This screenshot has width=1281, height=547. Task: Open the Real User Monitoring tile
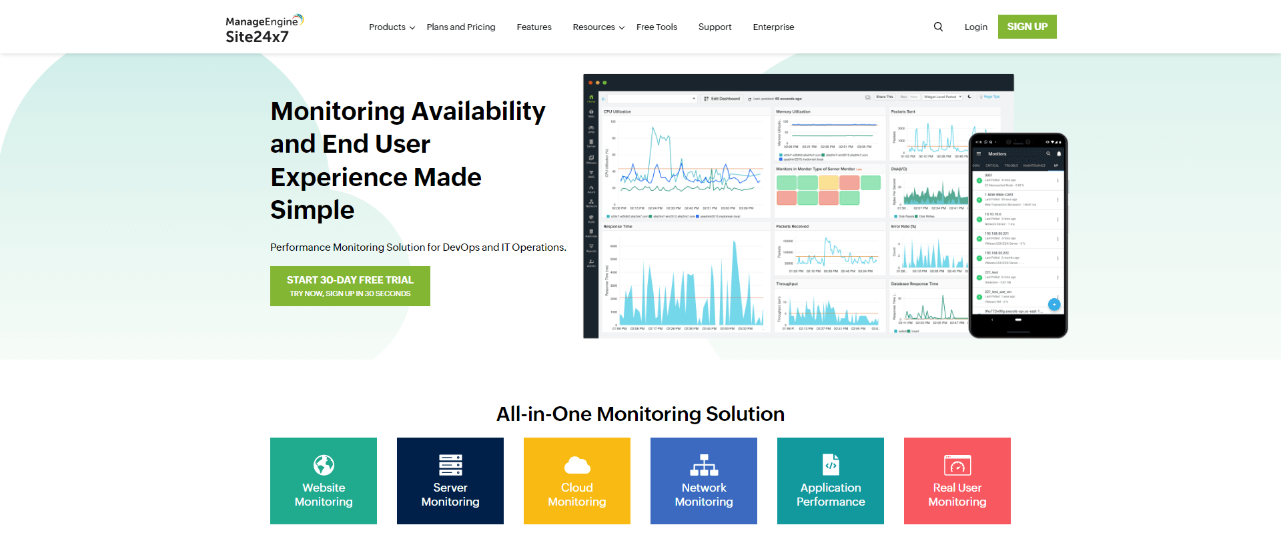(x=957, y=481)
